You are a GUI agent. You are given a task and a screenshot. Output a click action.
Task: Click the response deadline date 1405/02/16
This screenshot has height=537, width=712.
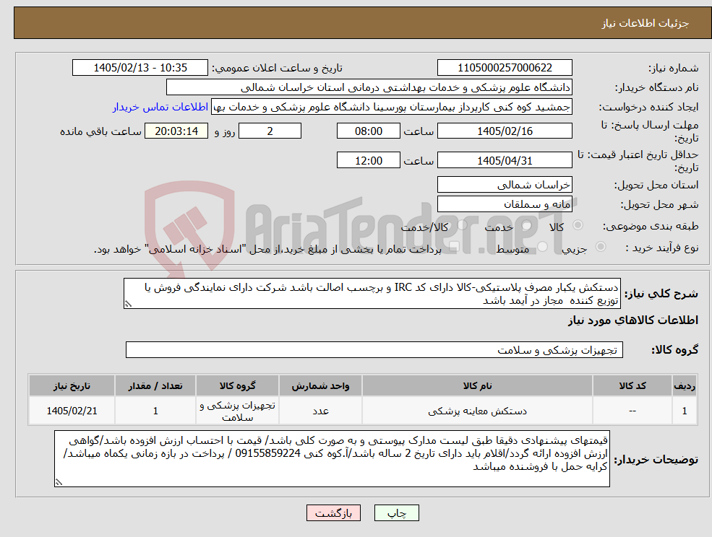[x=505, y=131]
